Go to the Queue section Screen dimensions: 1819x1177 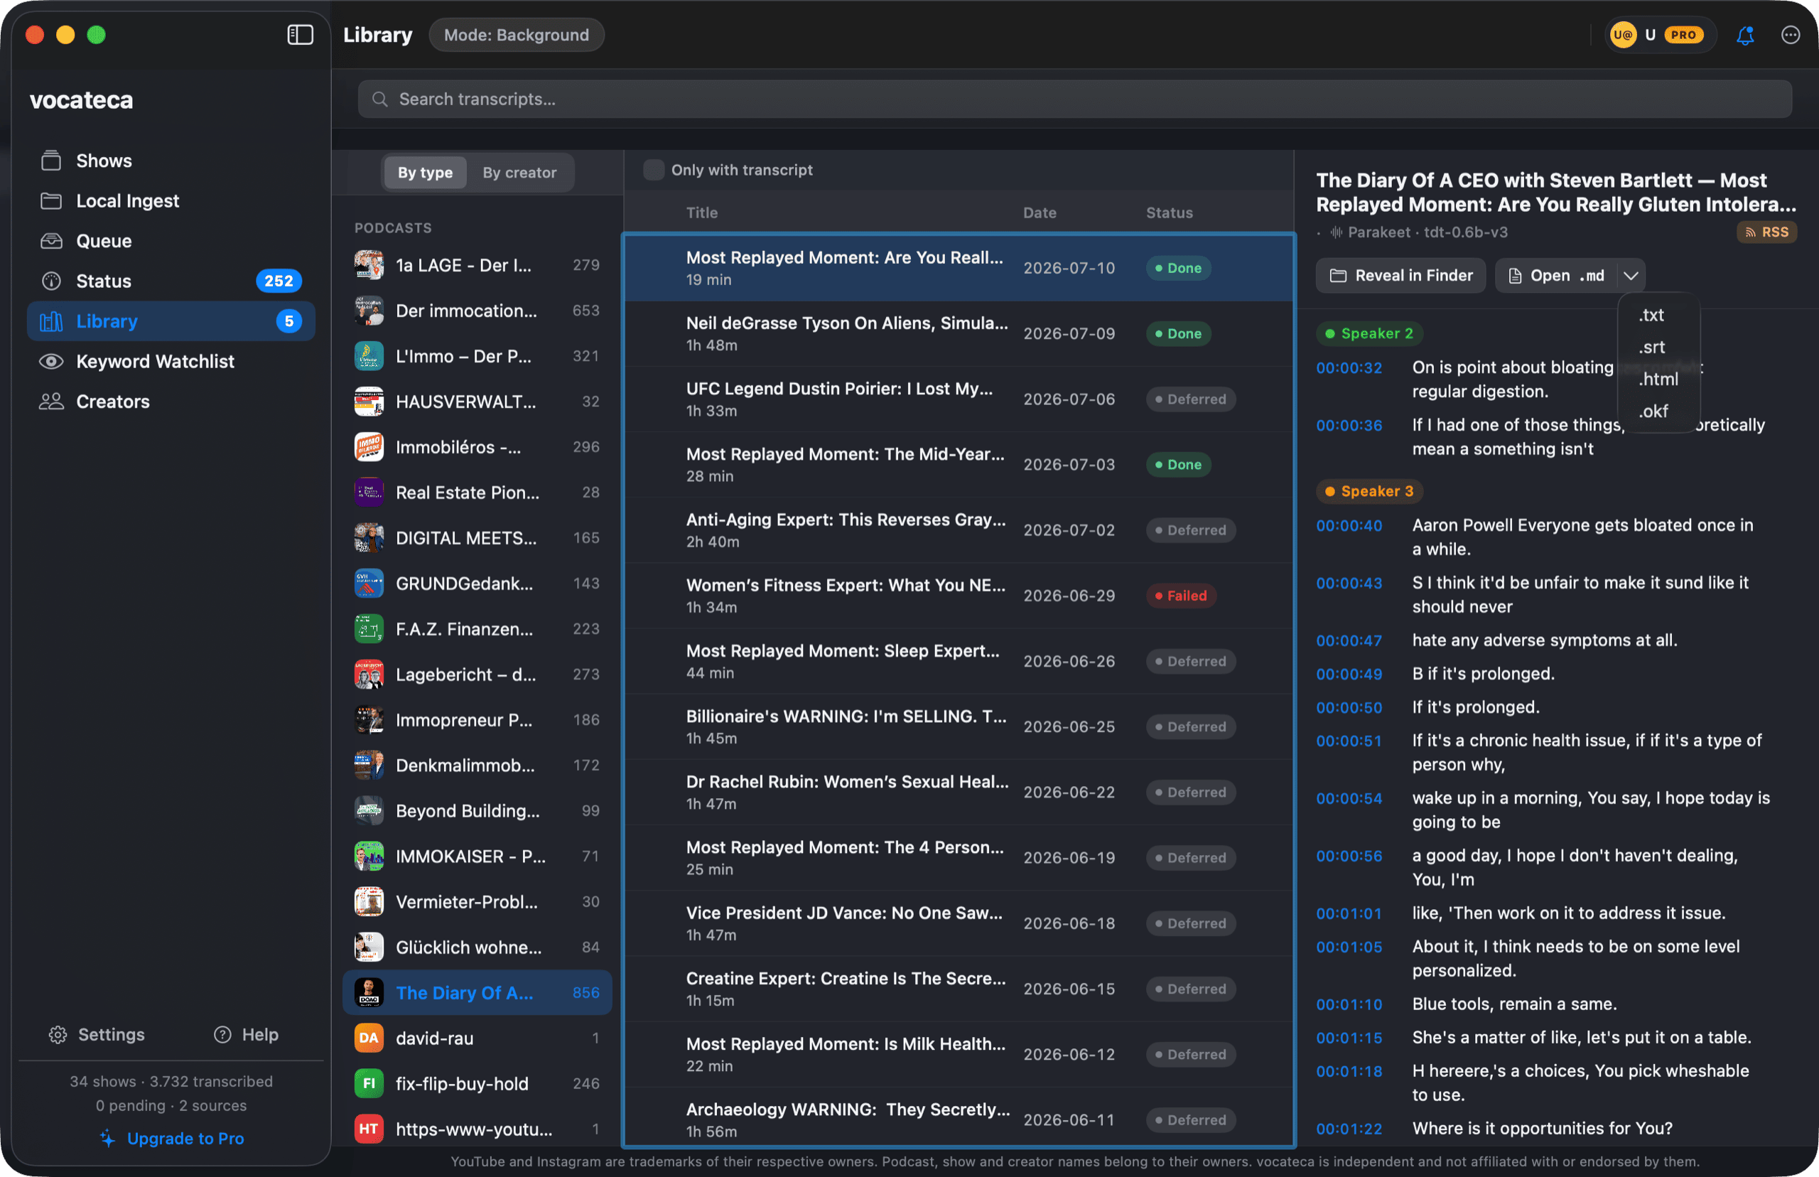tap(171, 241)
